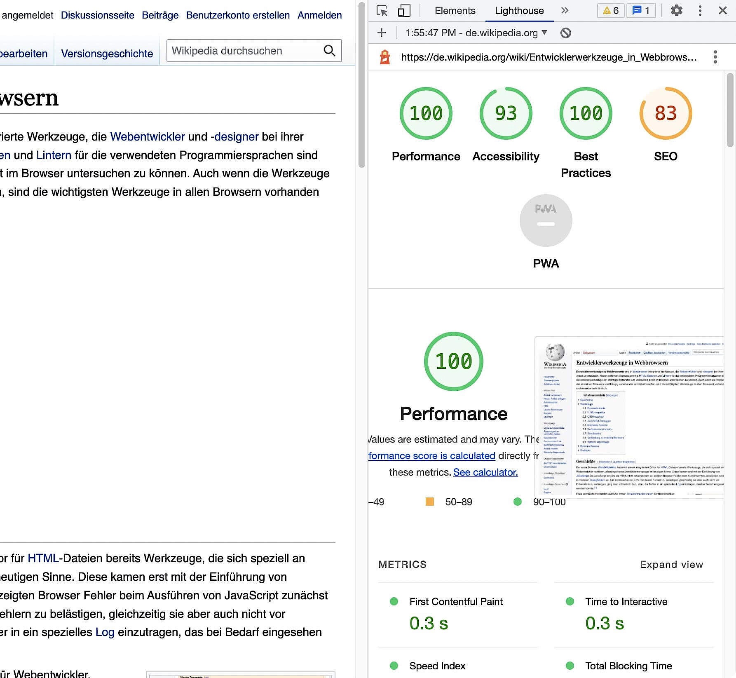
Task: Toggle the device toolbar icon
Action: pos(404,11)
